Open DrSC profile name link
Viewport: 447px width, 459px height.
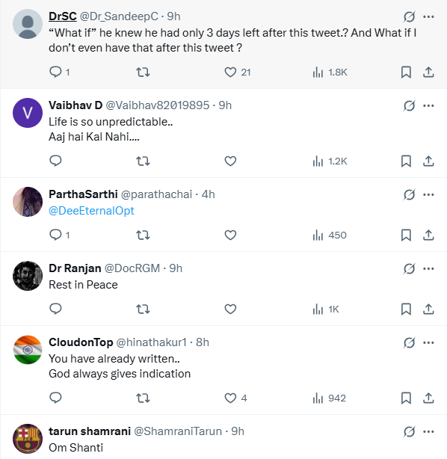(63, 16)
